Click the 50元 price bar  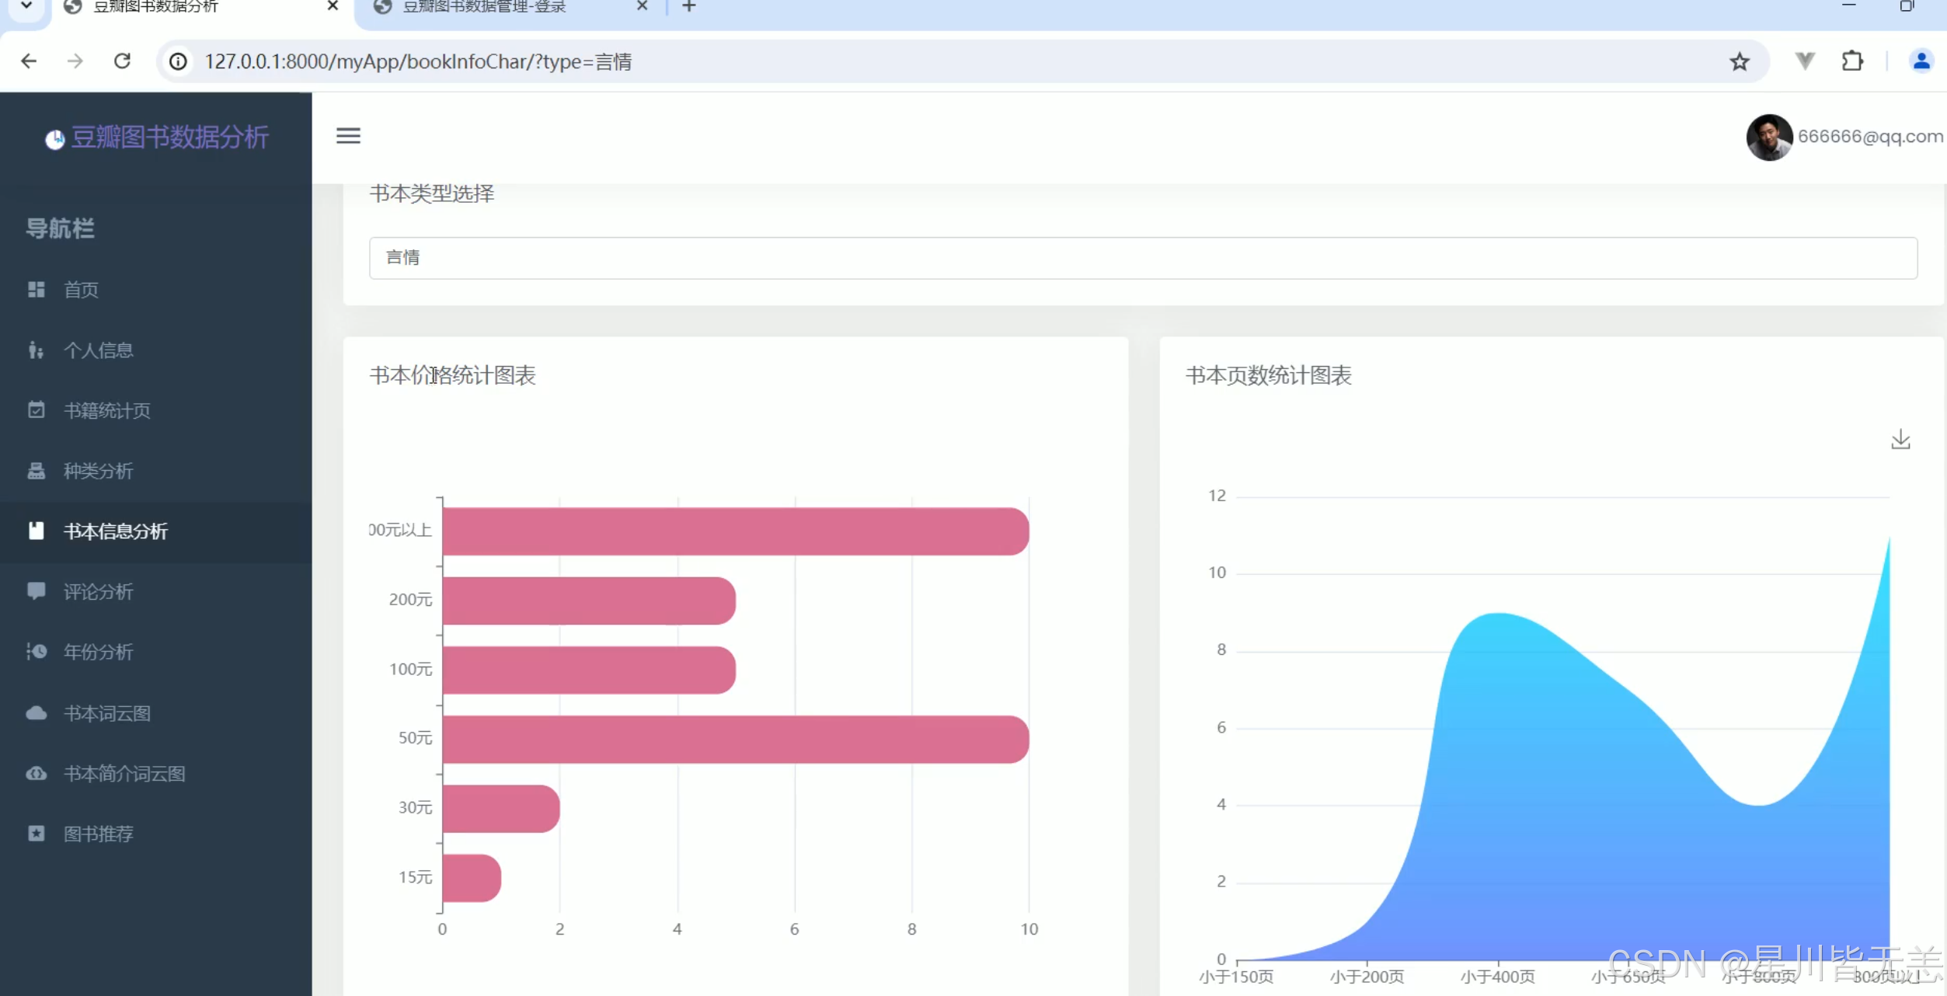[x=734, y=739]
